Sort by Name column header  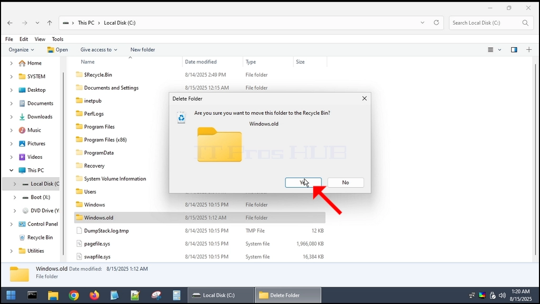coord(88,62)
